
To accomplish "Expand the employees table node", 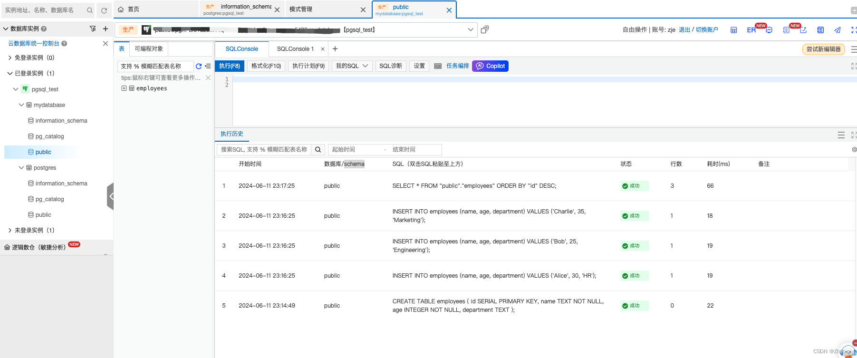I will pyautogui.click(x=124, y=88).
